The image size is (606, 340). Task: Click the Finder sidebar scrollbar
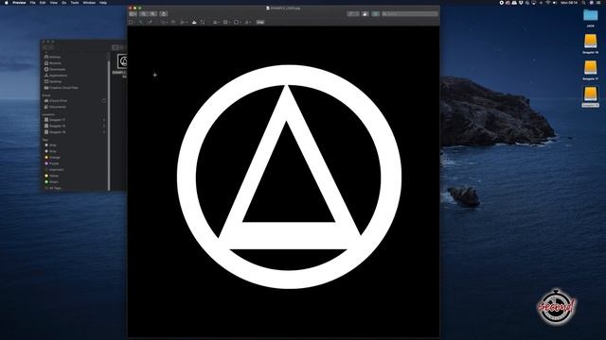109,126
